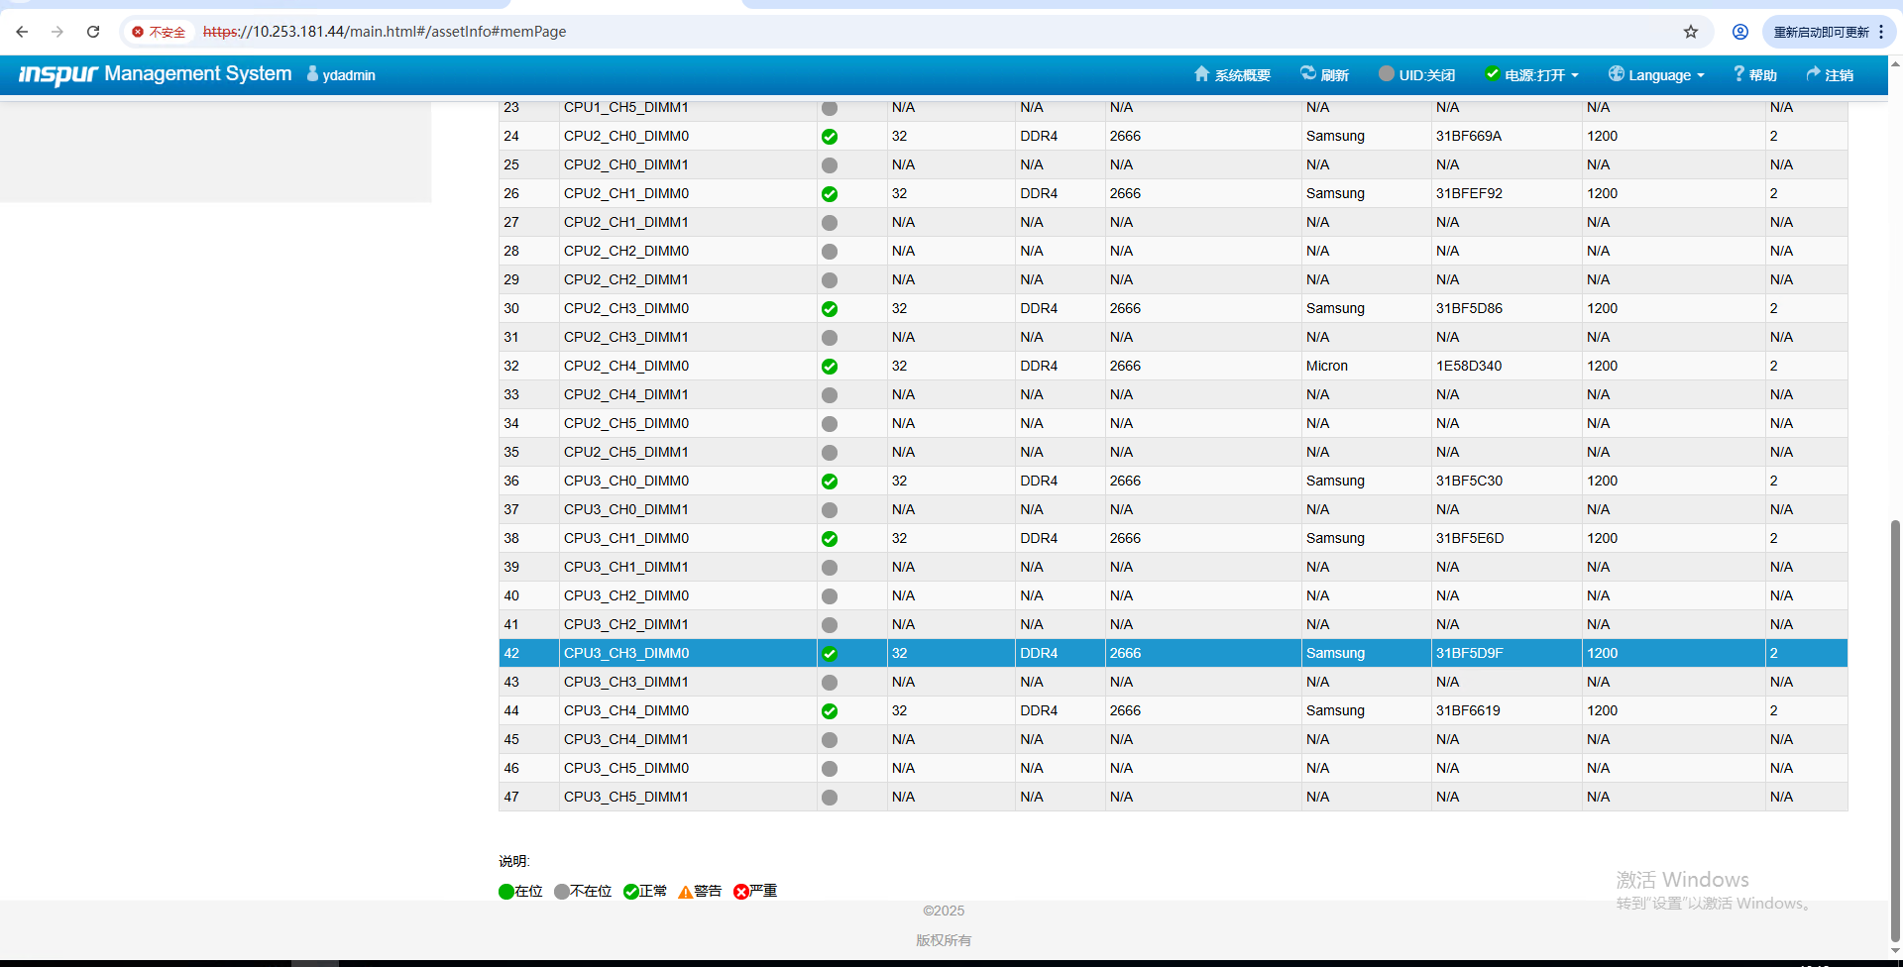Click green status icon for CPU3_CH0_DIMM0
This screenshot has width=1903, height=967.
(x=830, y=482)
